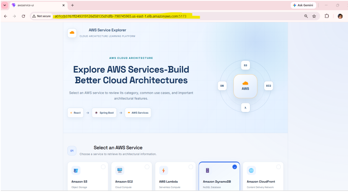Click the AWS CLOUD ARCHITECTURE label
Screen dimensions: 348x192
coord(131,58)
